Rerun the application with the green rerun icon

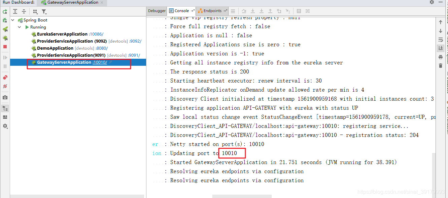(x=5, y=12)
